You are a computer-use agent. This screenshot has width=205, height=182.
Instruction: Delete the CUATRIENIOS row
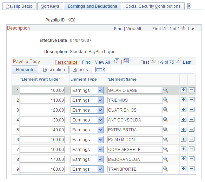[192, 109]
